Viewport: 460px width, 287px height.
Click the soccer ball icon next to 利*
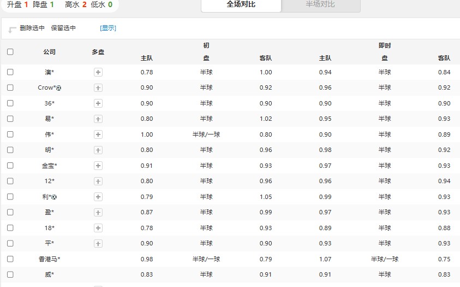[54, 197]
